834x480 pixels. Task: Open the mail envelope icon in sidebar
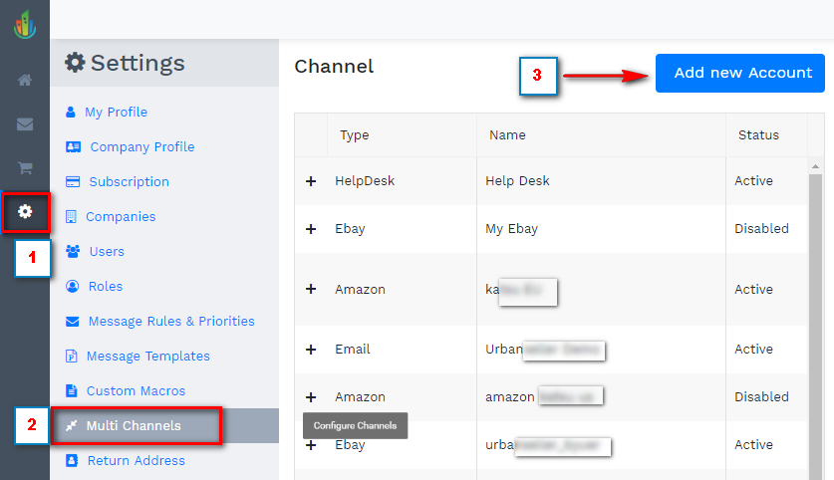click(25, 124)
